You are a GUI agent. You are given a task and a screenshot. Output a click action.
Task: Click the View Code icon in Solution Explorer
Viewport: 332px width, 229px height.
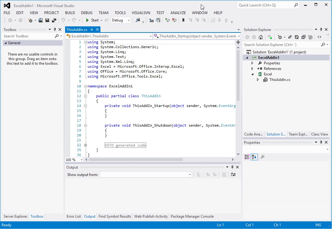[x=319, y=37]
